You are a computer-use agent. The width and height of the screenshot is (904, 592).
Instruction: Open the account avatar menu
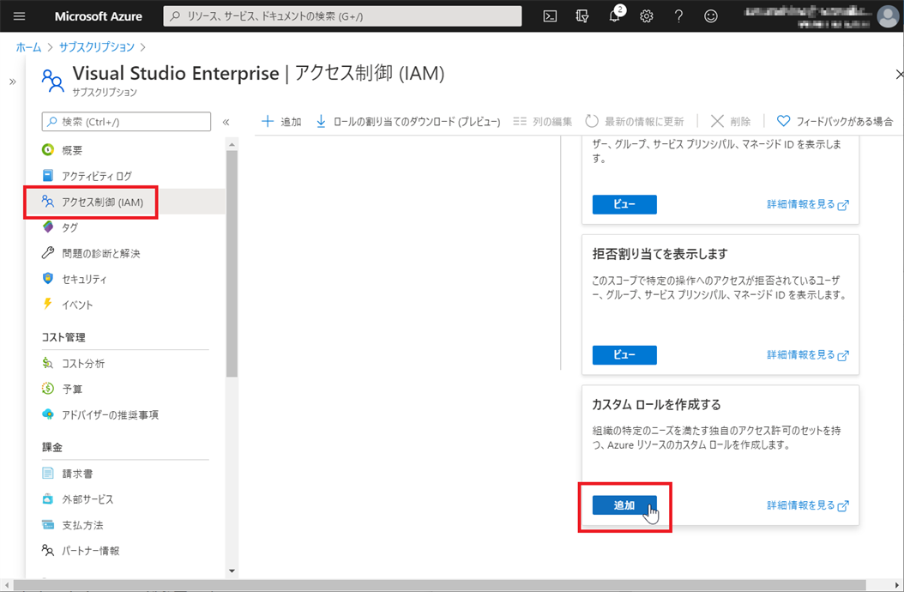(x=888, y=16)
